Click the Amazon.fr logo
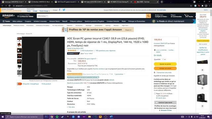Viewport: 212px width, 119px height. pos(8,16)
